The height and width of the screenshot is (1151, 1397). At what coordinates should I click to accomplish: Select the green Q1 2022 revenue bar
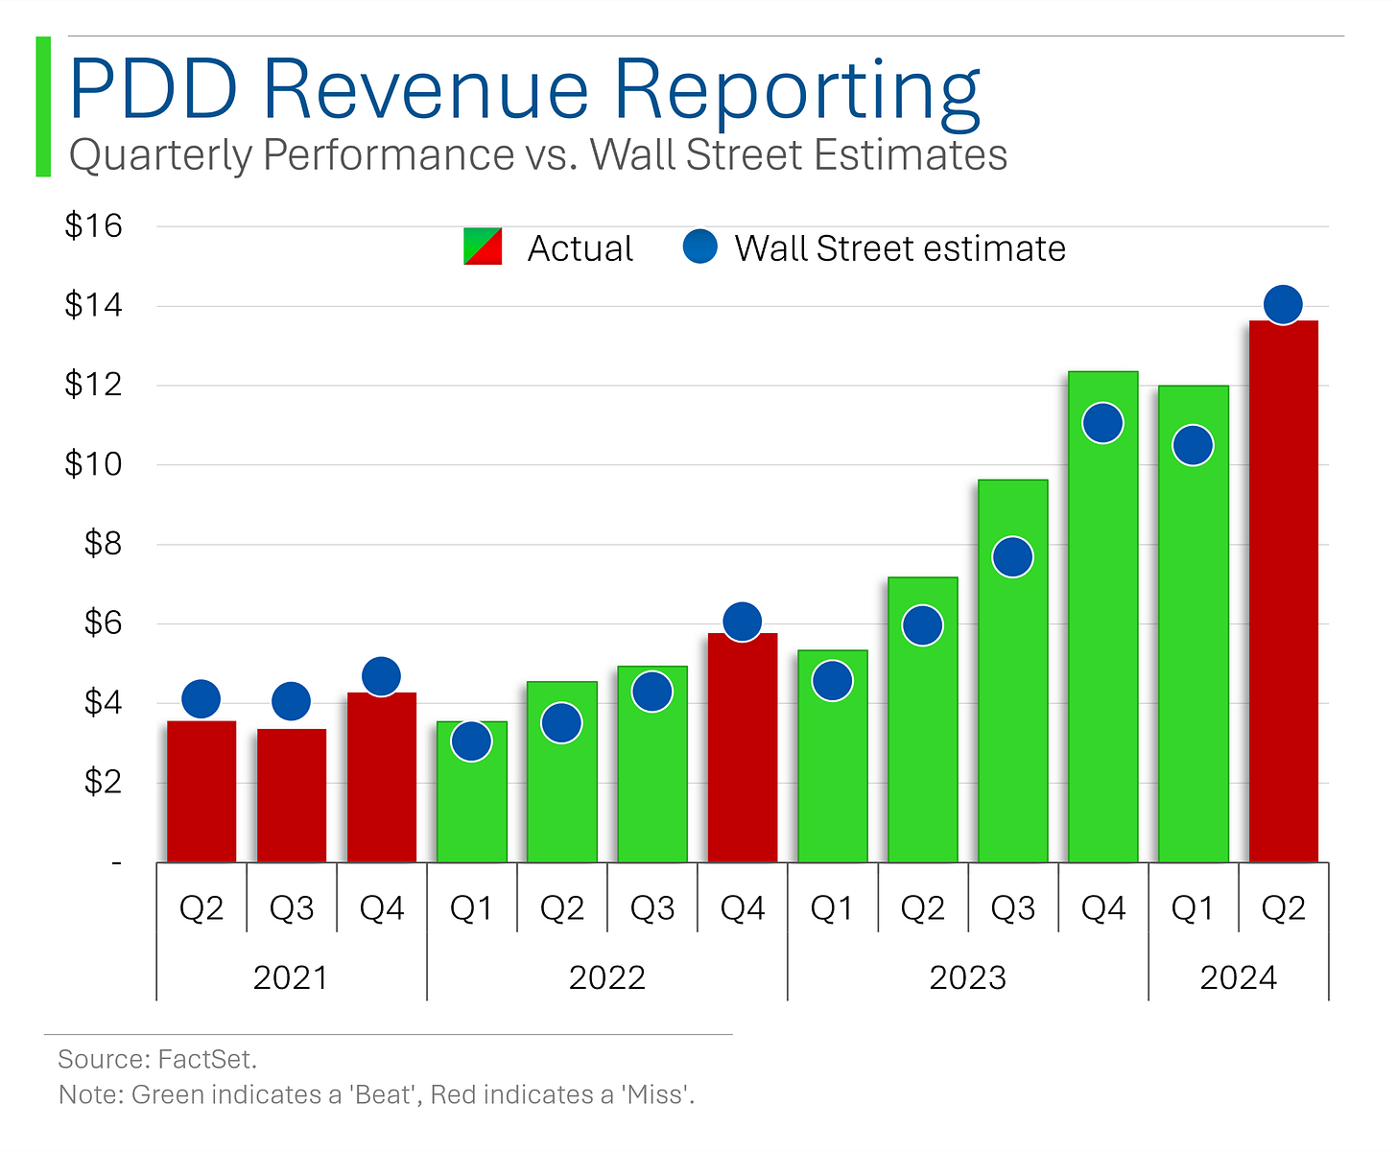pos(472,791)
